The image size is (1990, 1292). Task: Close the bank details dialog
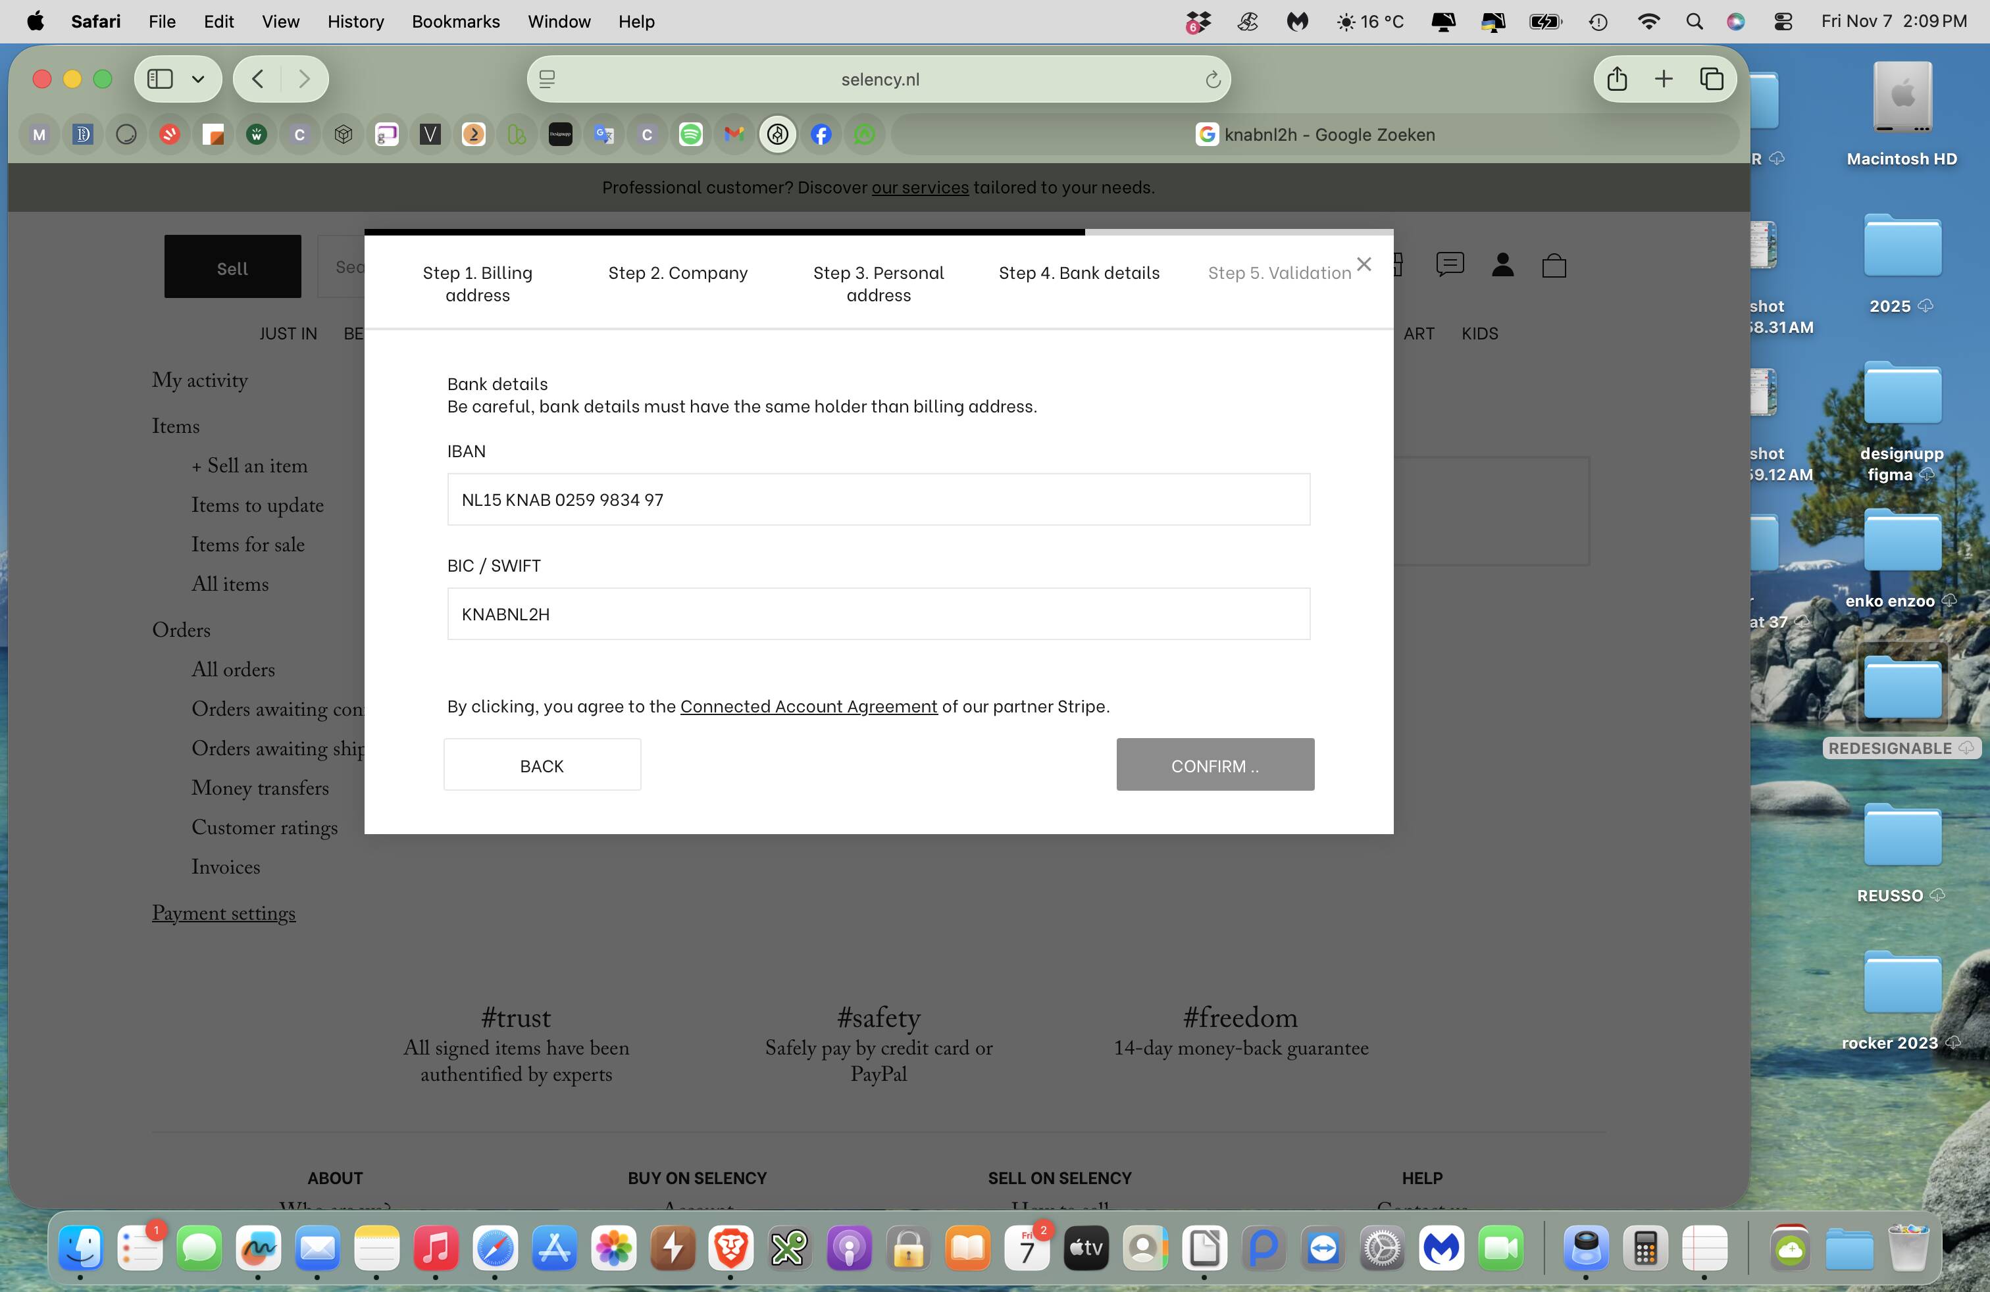[x=1364, y=264]
